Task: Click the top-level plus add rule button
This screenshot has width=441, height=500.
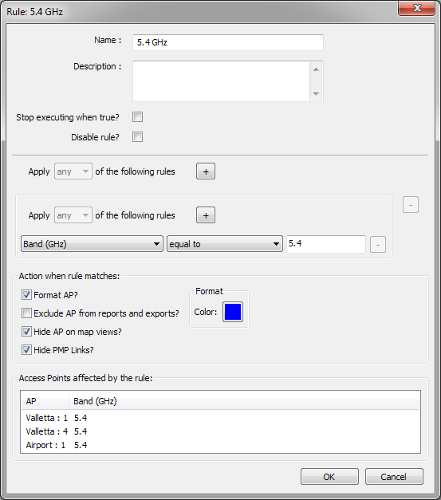Action: [206, 171]
